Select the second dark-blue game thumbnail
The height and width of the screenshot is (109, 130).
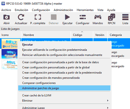pyautogui.click(x=9, y=54)
